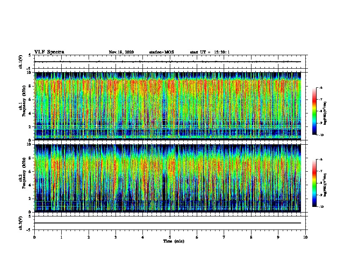Image resolution: width=344 pixels, height=266 pixels.
Task: Click the "Time (min)" axis label
Action: point(174,241)
